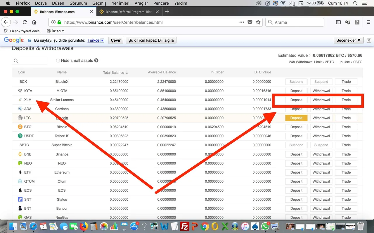374x233 pixels.
Task: Reload the page with the refresh icon
Action: (x=25, y=22)
